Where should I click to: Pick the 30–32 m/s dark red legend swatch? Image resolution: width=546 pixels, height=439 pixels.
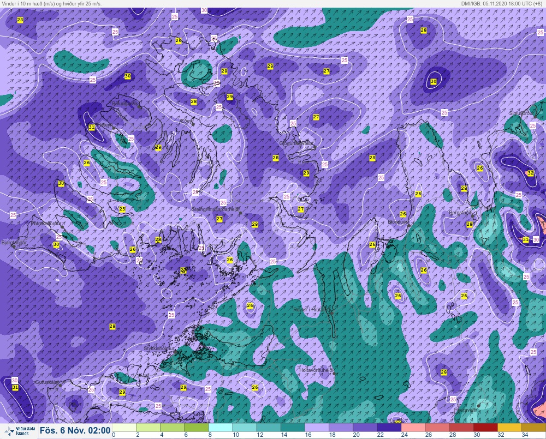(485, 427)
